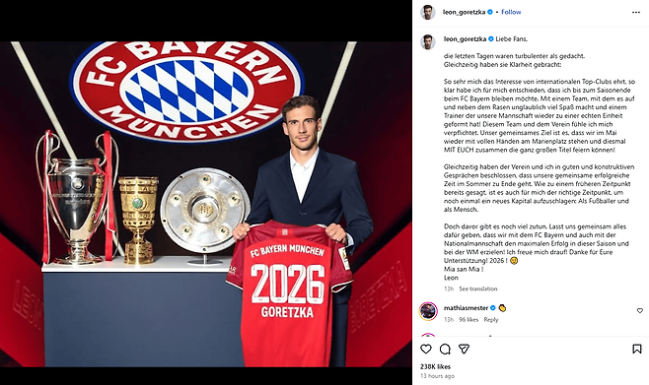Click the mathiasmester username

tap(467, 308)
